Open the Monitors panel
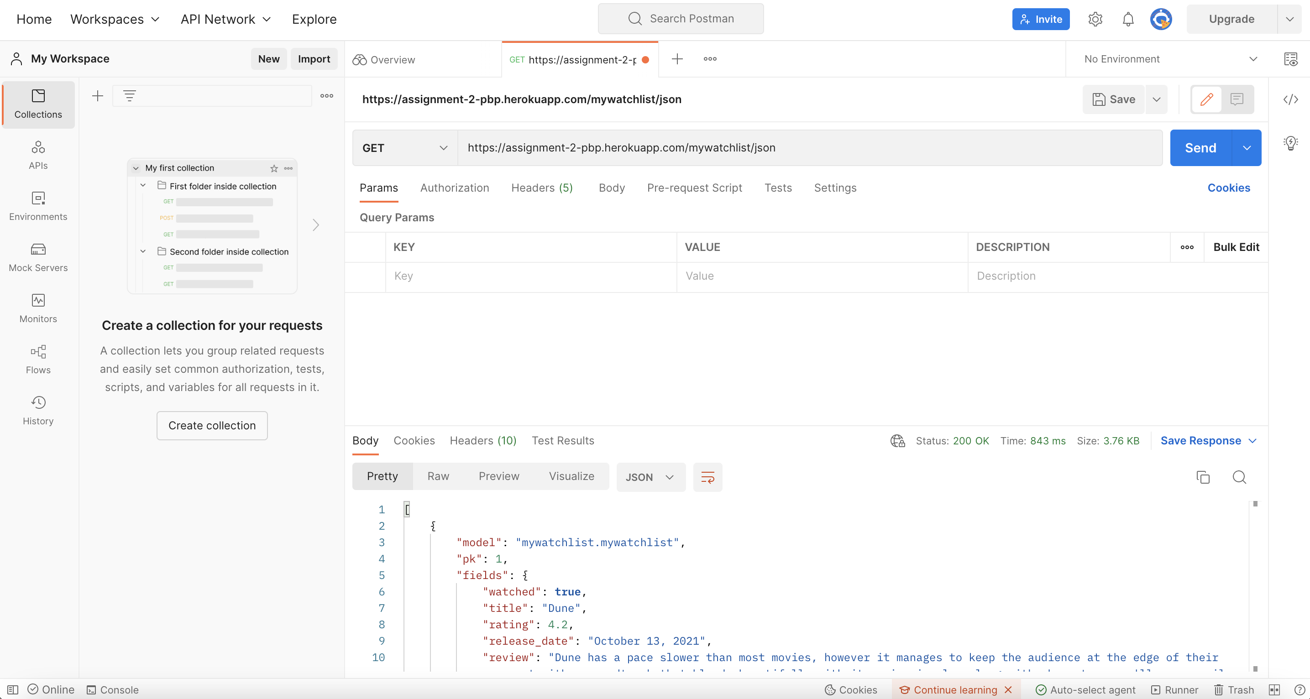The width and height of the screenshot is (1310, 699). click(38, 308)
